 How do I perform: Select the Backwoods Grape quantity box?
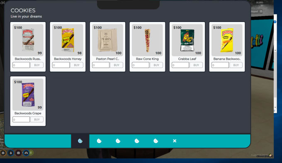tap(21, 119)
